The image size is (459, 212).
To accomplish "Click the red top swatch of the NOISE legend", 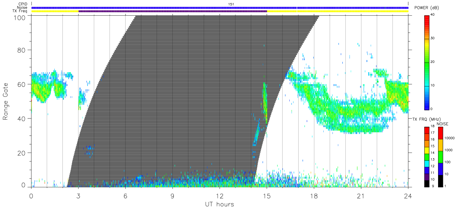I will pos(440,133).
